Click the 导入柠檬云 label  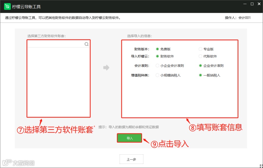[140, 56]
